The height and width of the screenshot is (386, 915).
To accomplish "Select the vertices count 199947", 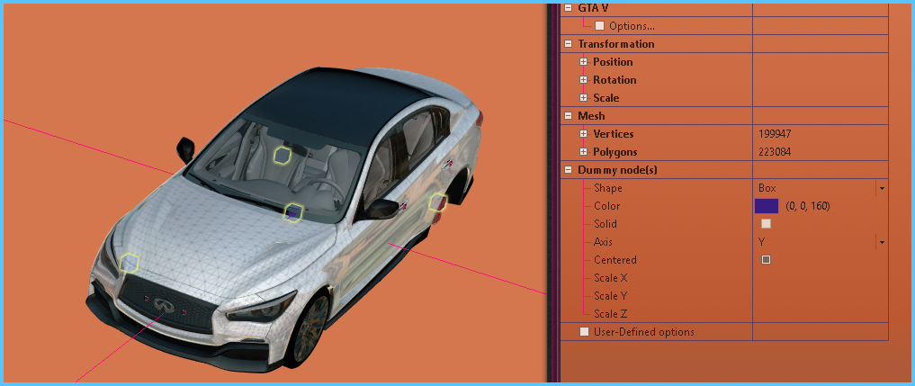I will coord(775,134).
